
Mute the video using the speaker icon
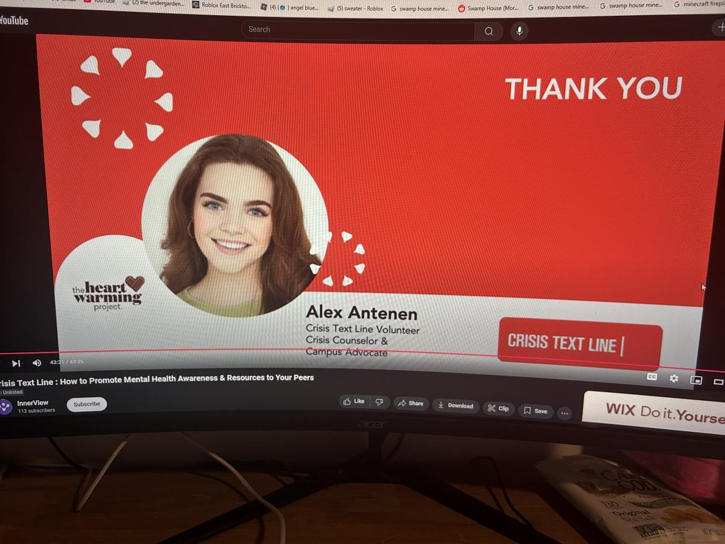point(37,363)
